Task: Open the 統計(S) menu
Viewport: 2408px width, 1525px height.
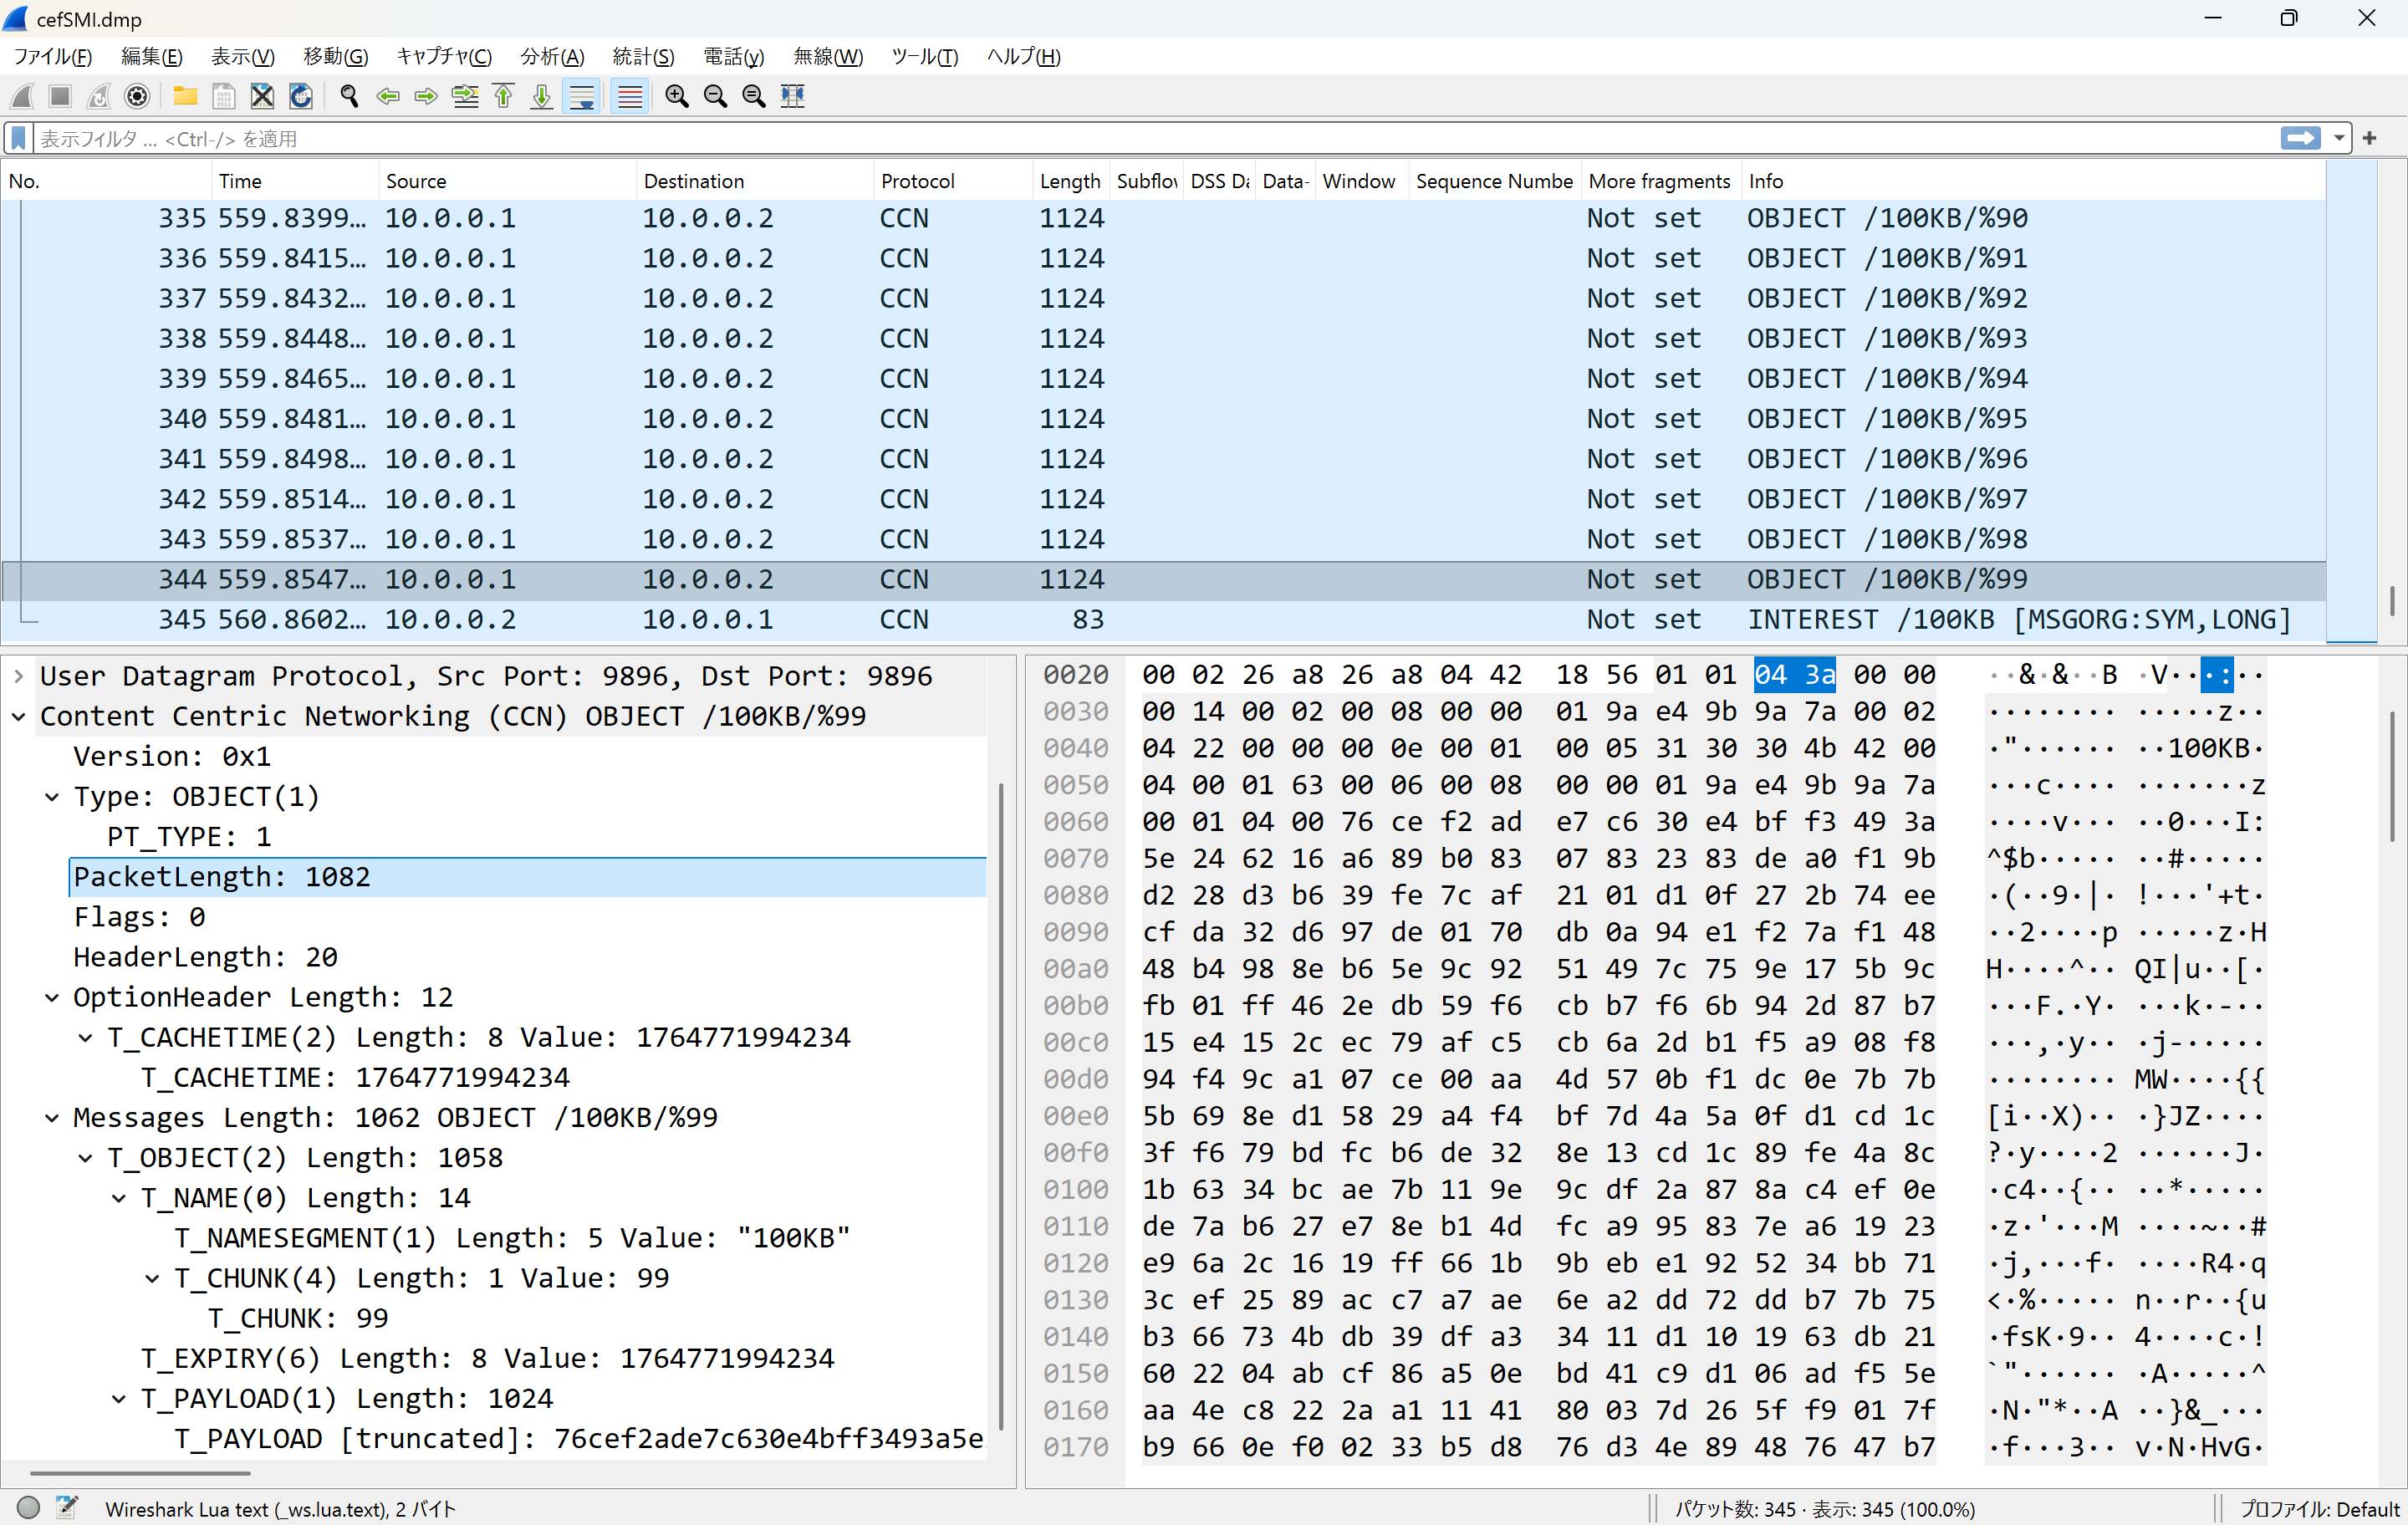Action: point(643,56)
